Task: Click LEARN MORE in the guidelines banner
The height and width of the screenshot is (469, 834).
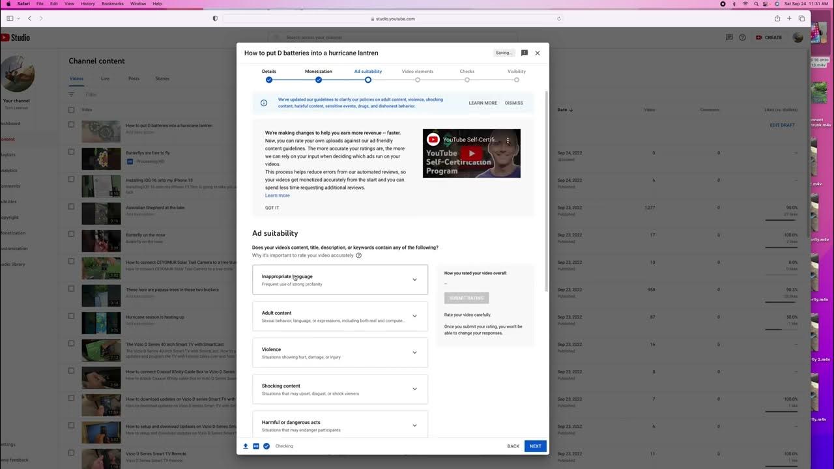Action: [x=483, y=103]
